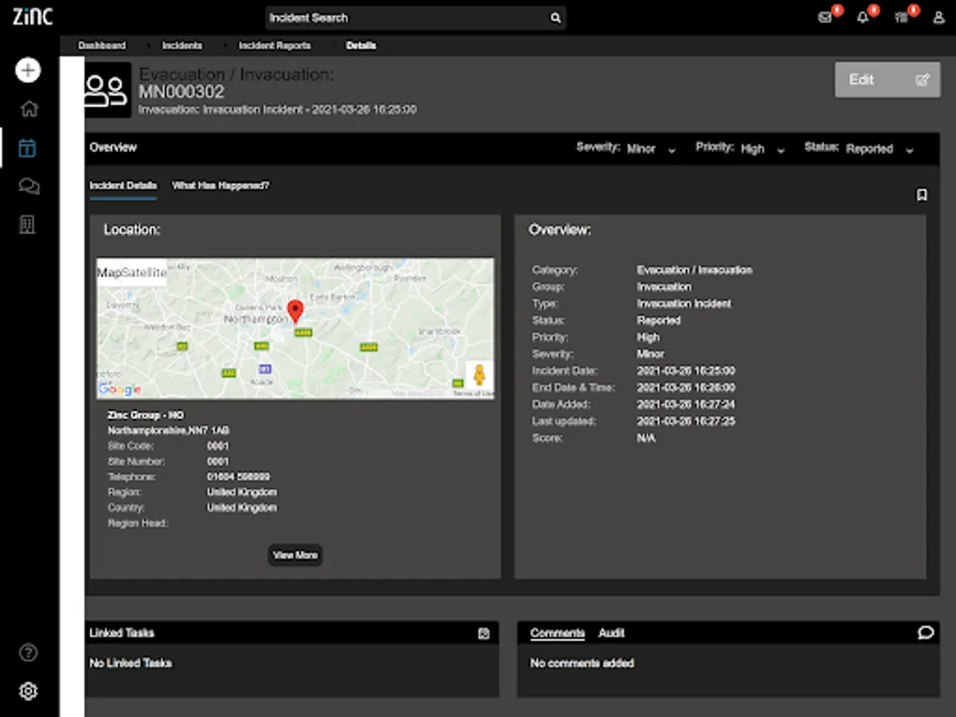Open the settings gear icon
956x717 pixels.
[28, 691]
